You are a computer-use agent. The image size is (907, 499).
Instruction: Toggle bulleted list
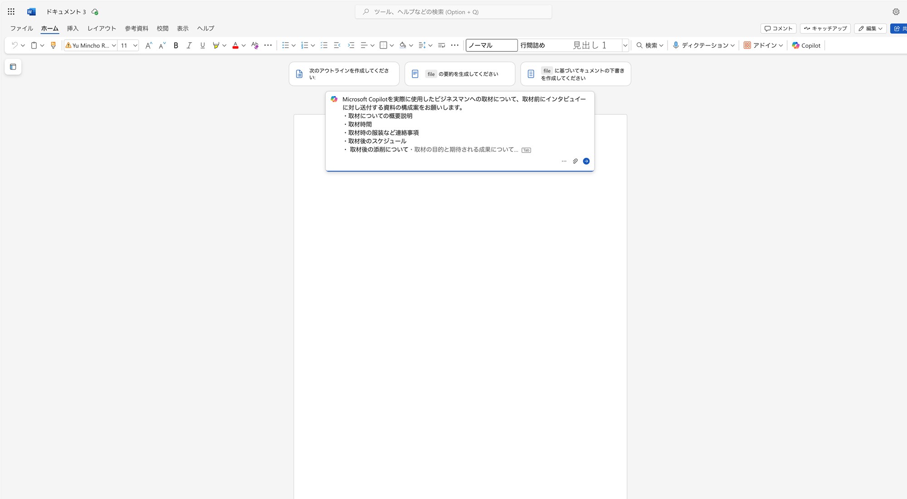[x=285, y=45]
